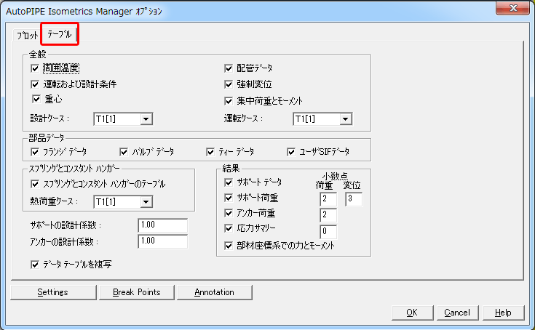Viewport: 535px width, 330px height.
Task: Click サポート荷重 load decimal field
Action: click(x=328, y=199)
